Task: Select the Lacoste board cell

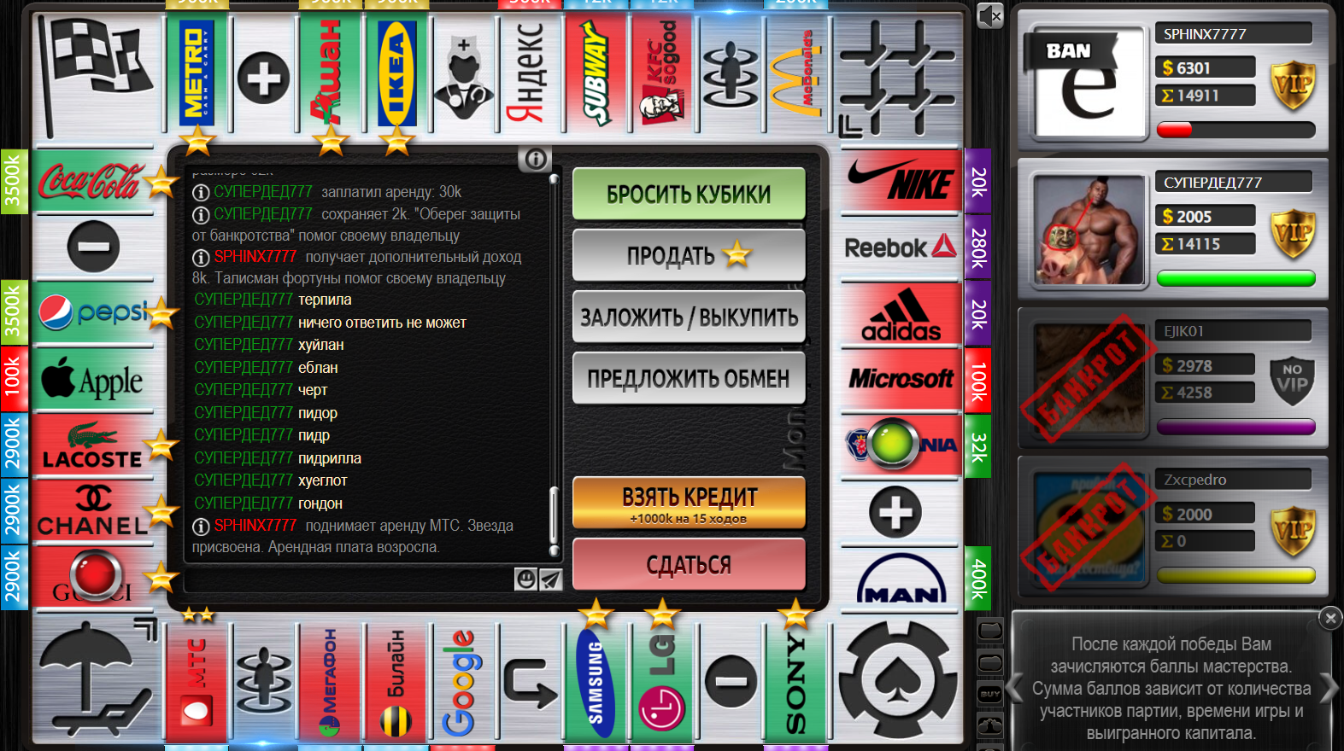Action: coord(94,445)
